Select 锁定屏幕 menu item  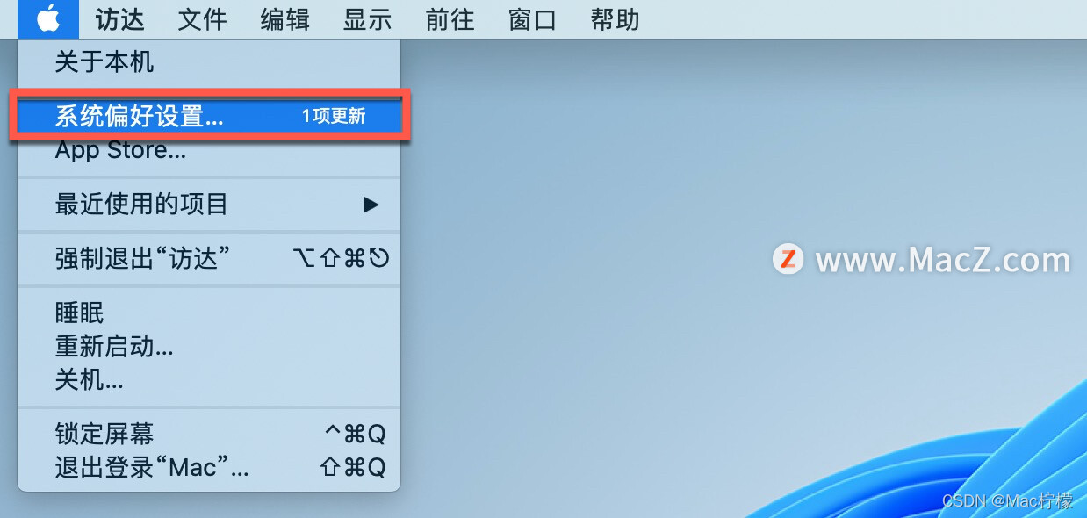pos(209,434)
